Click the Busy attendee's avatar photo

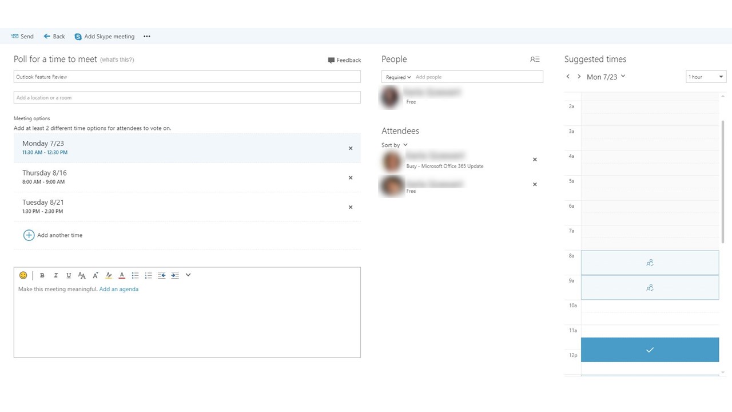coord(392,161)
